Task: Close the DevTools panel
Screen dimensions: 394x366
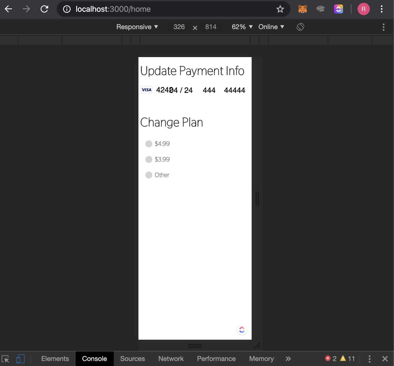Action: (x=385, y=359)
